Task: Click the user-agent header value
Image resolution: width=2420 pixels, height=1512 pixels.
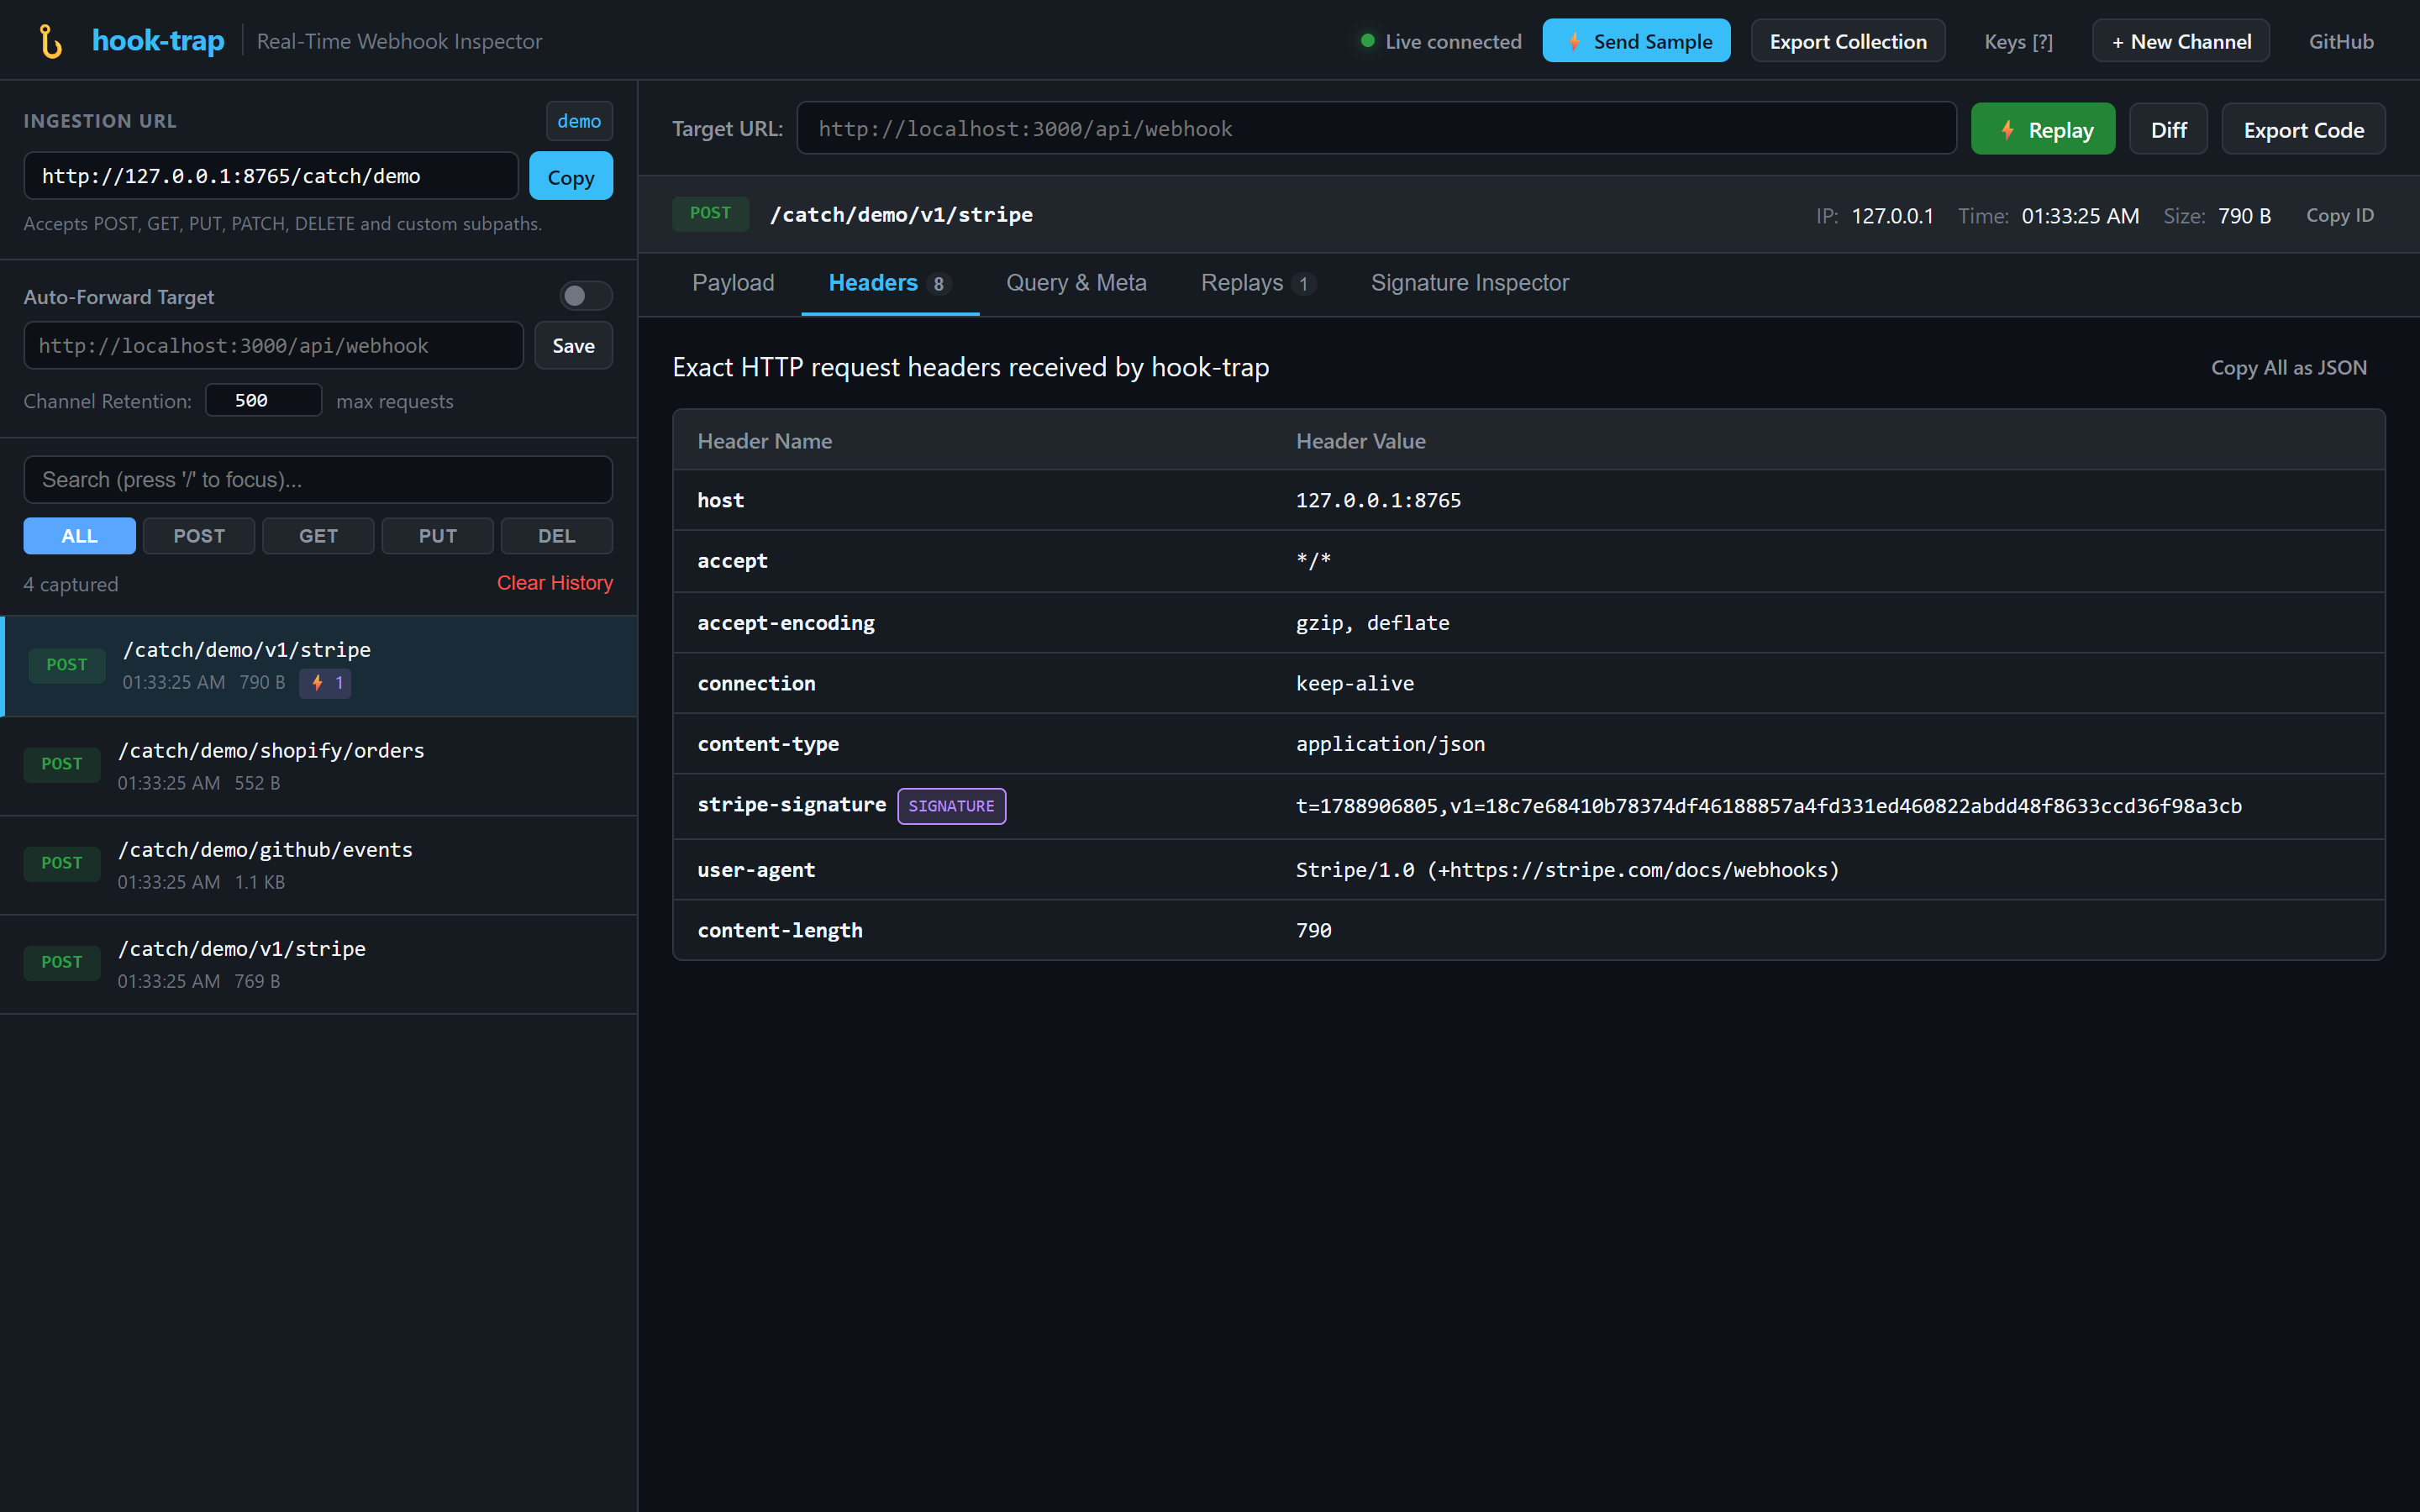Action: [1567, 870]
